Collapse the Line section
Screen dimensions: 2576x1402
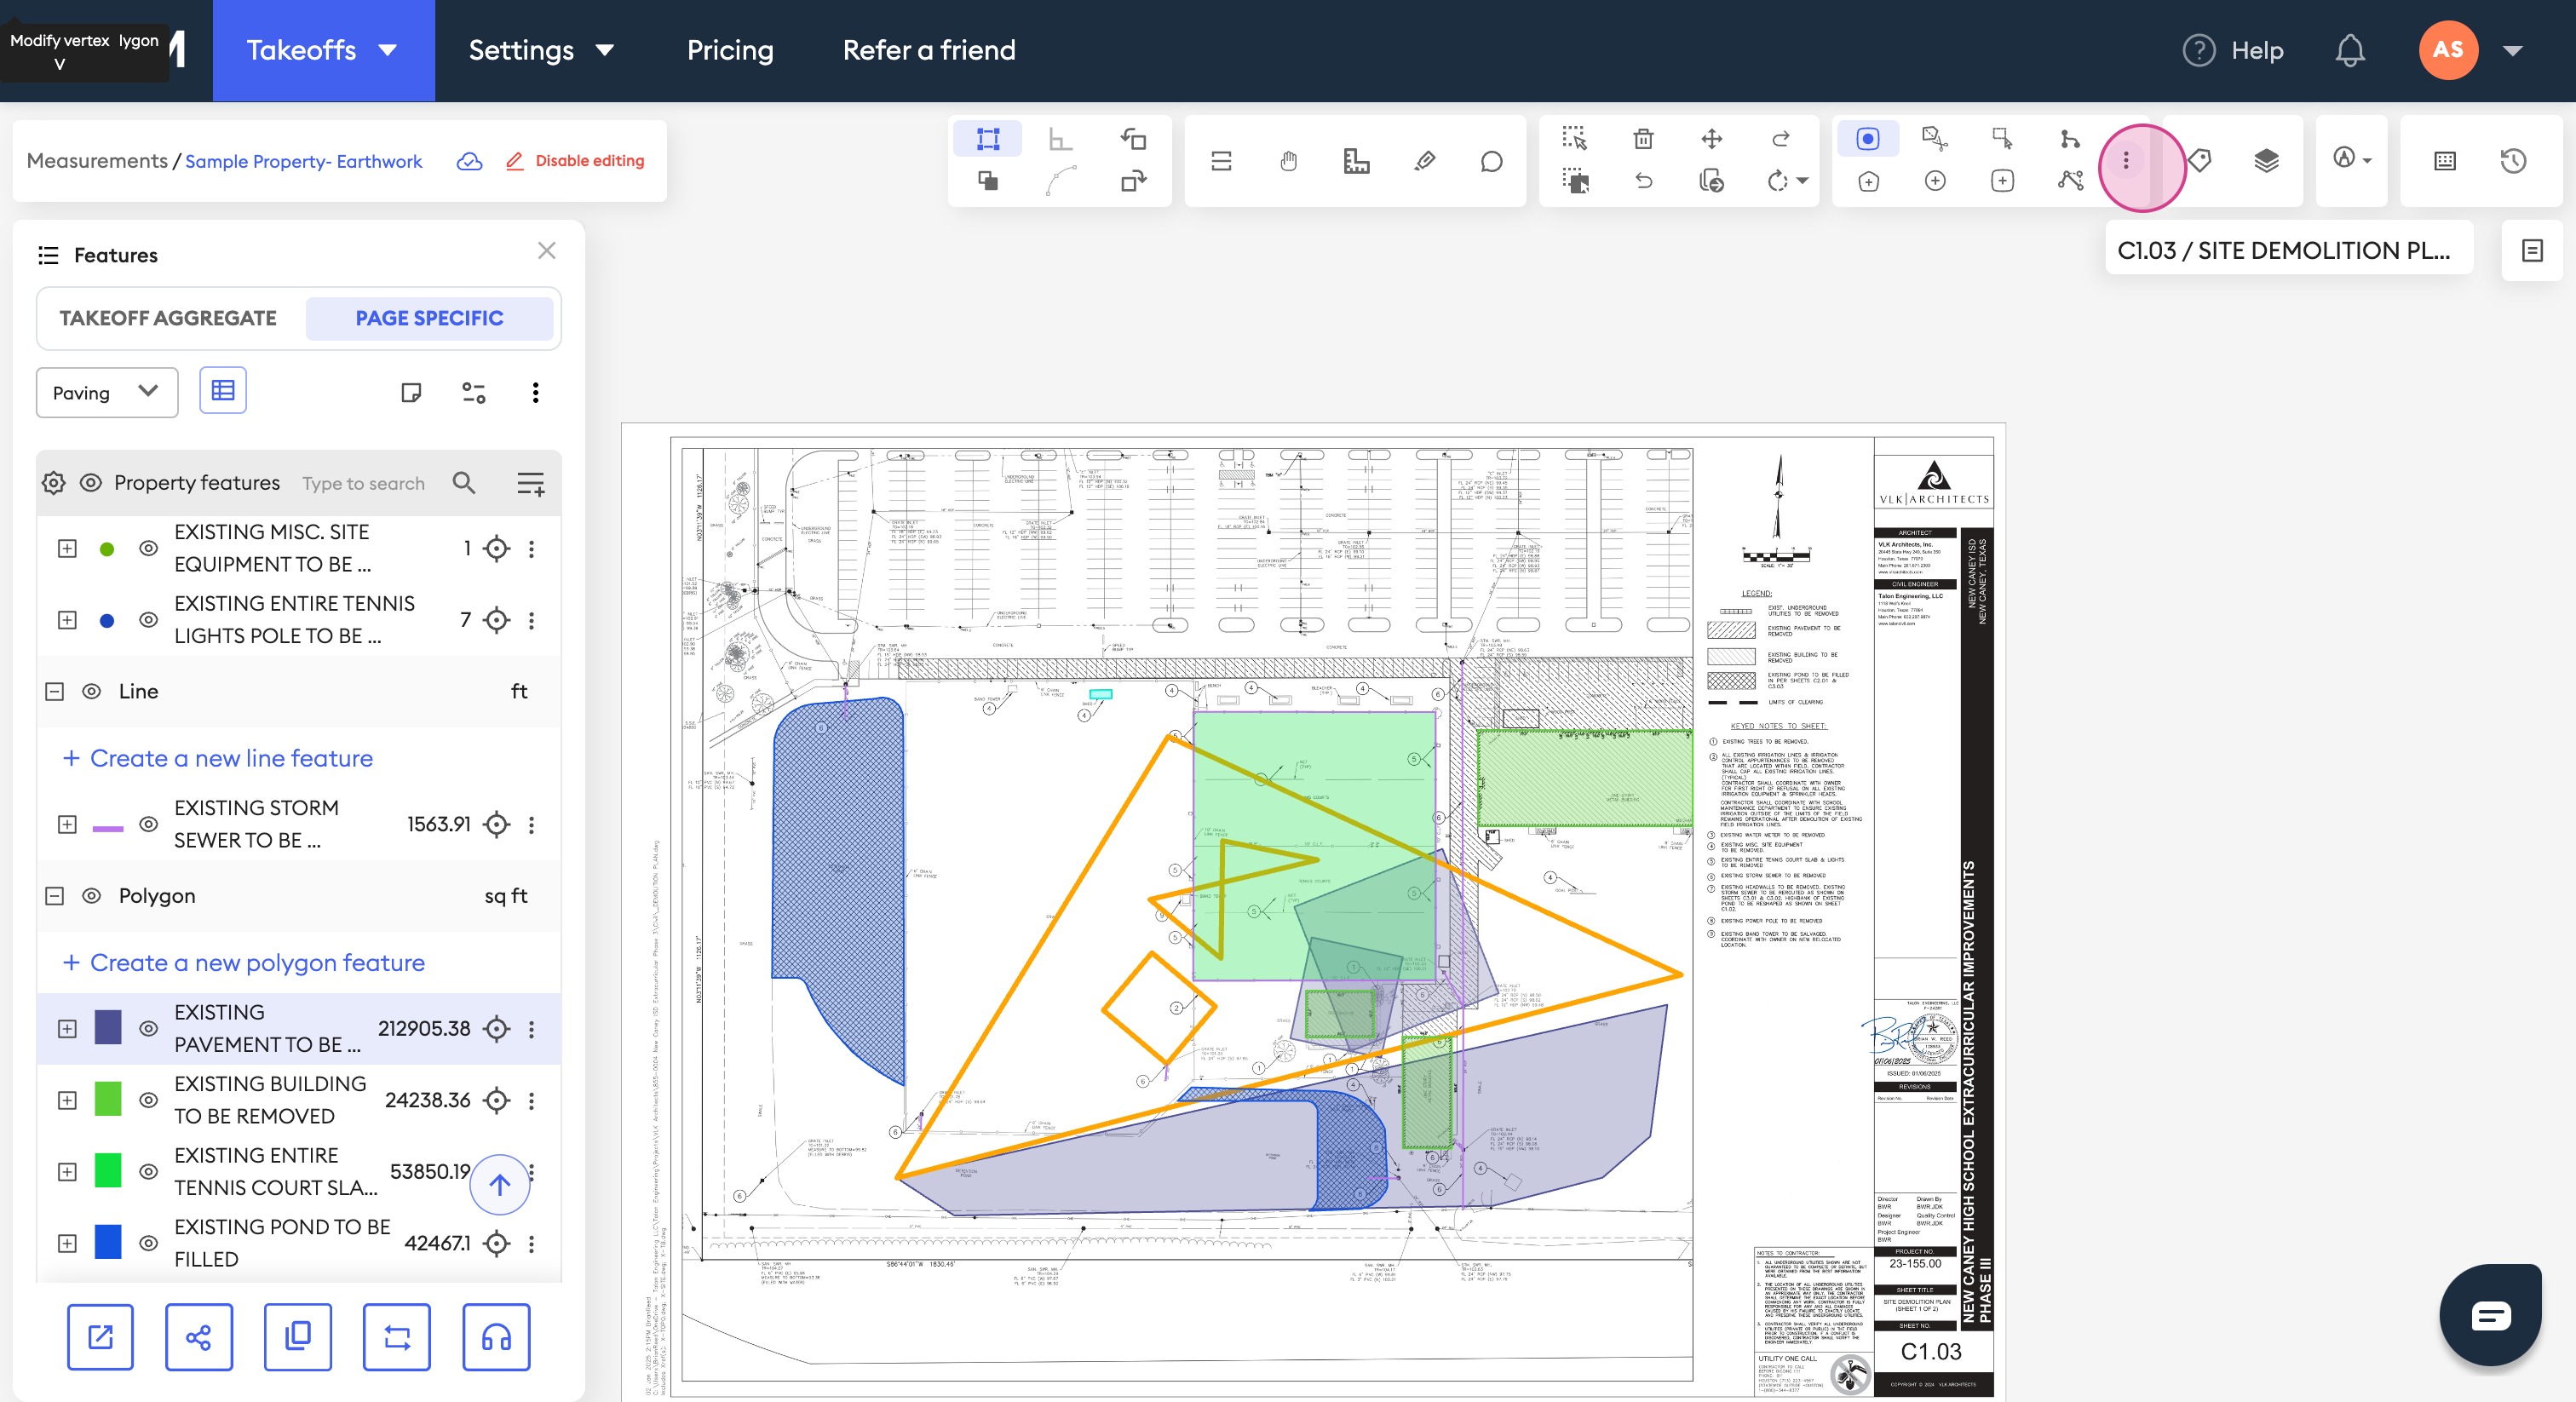point(55,692)
